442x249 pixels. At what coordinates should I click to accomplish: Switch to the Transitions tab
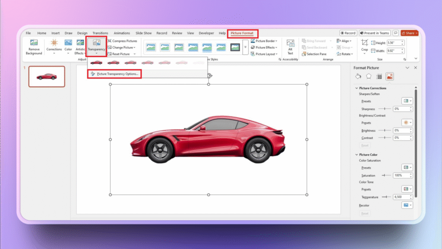pyautogui.click(x=100, y=33)
